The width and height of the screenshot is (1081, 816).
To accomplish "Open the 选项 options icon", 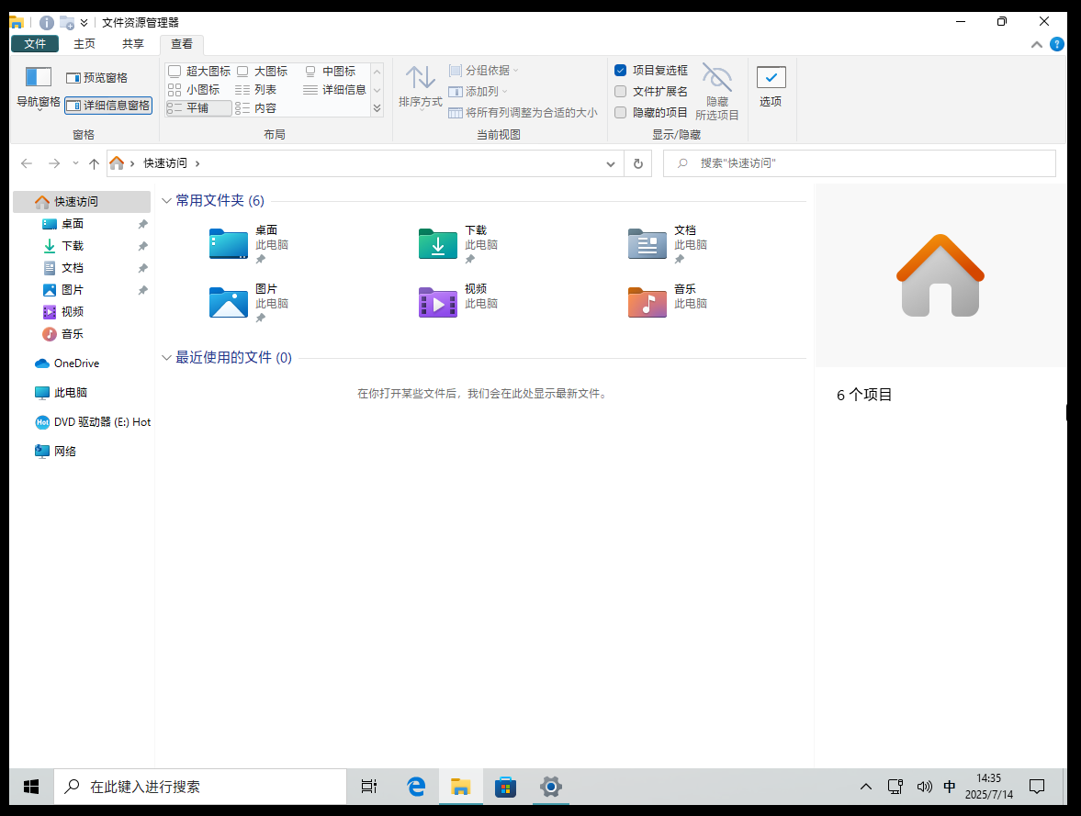I will (771, 79).
